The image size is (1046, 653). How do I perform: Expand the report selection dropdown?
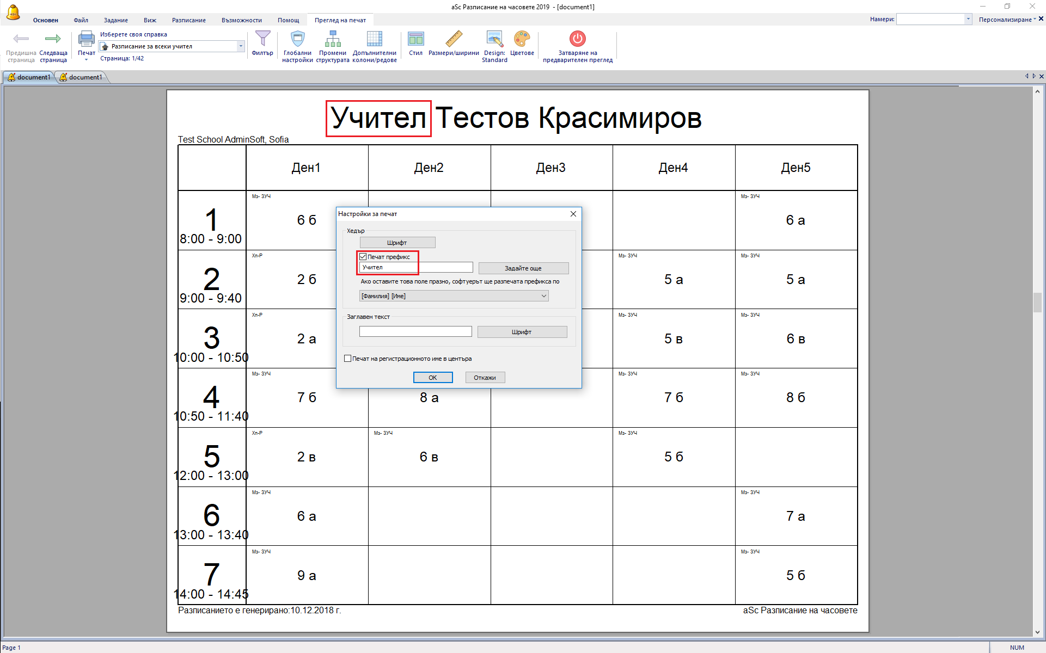[241, 46]
